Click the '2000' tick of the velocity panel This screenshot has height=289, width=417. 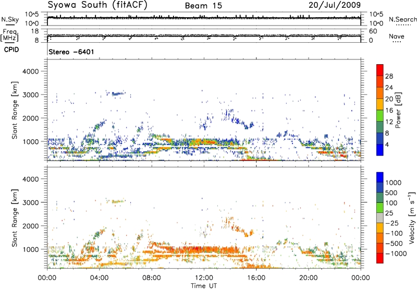pyautogui.click(x=30, y=226)
